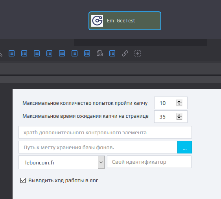Open the leboncoin.fr dropdown arrow
221x199 pixels.
point(101,162)
